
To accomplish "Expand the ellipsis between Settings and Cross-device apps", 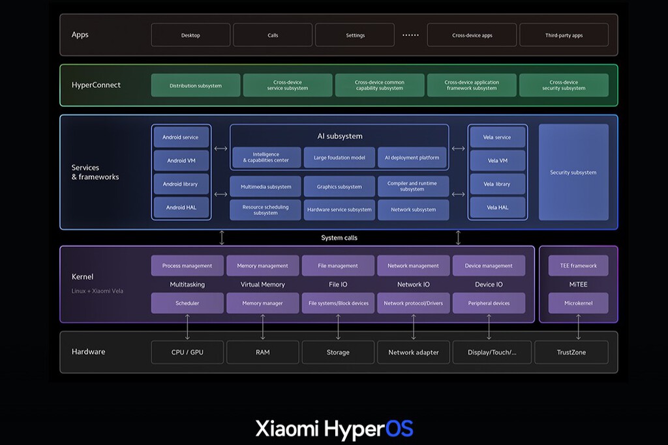I will tap(410, 35).
